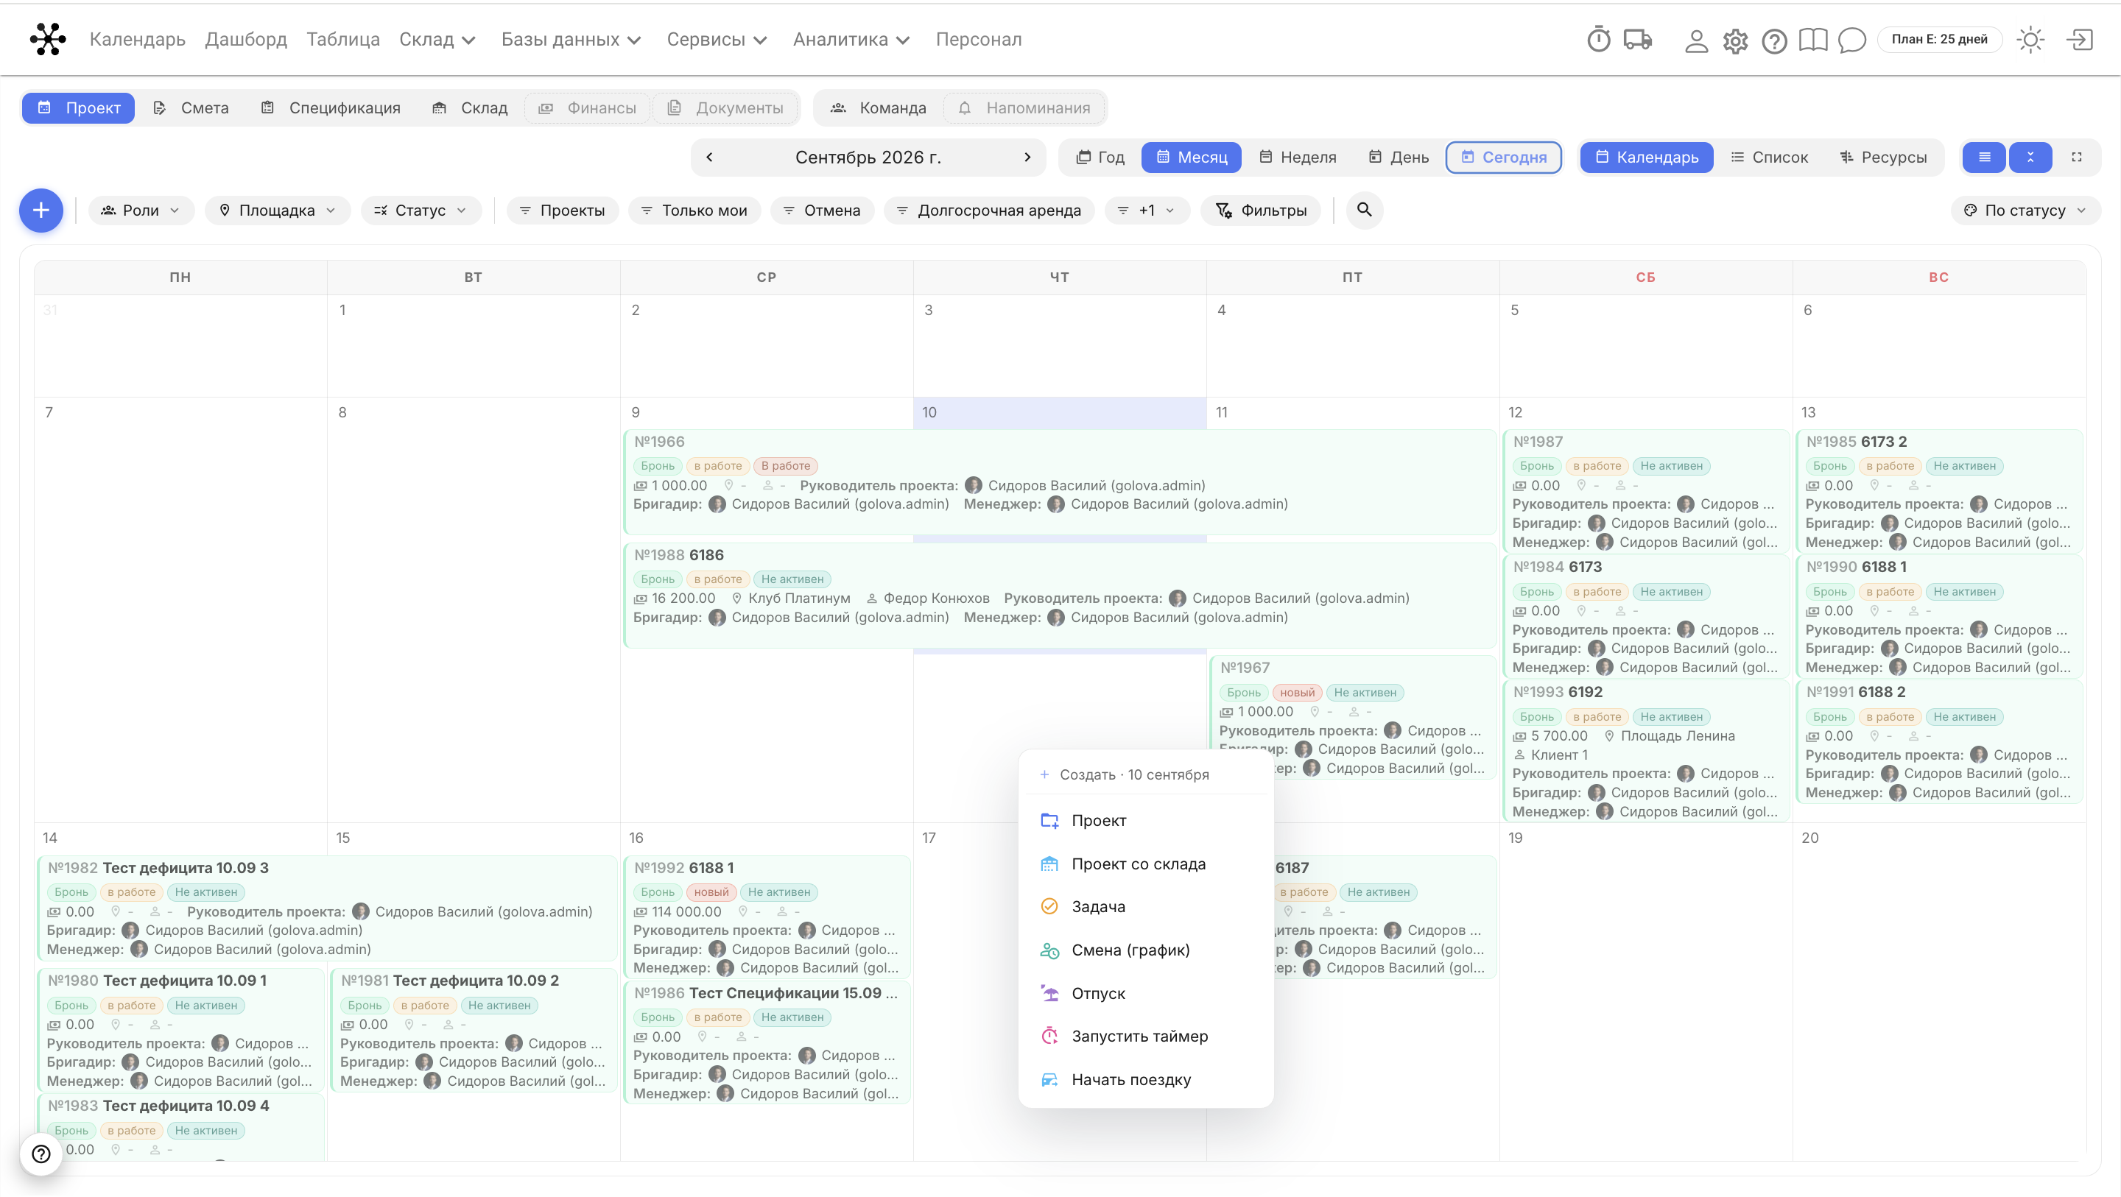Expand the Роли dropdown
The width and height of the screenshot is (2121, 1197).
tap(141, 211)
